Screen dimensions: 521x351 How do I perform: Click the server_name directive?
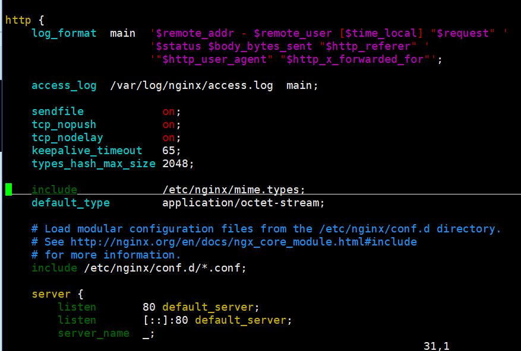(x=93, y=333)
